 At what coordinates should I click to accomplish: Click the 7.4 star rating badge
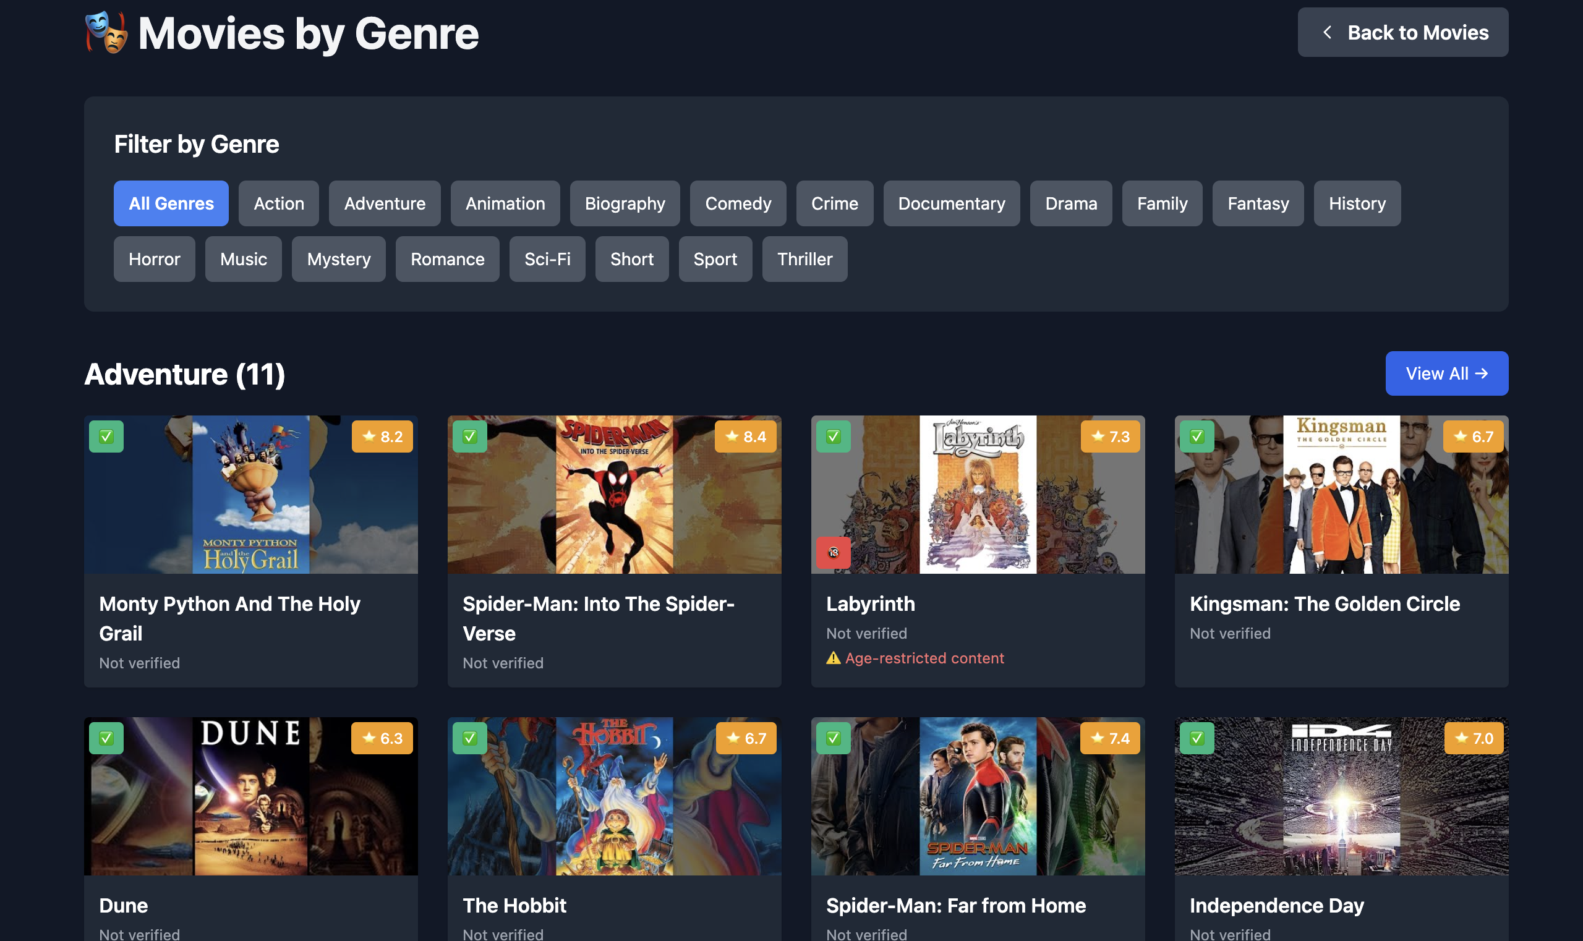click(x=1111, y=738)
